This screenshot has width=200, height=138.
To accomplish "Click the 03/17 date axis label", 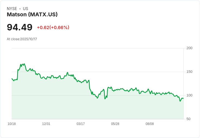I will [81, 124].
